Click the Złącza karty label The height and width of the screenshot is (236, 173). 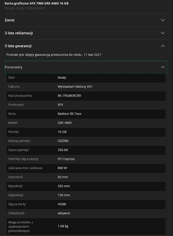pyautogui.click(x=17, y=204)
